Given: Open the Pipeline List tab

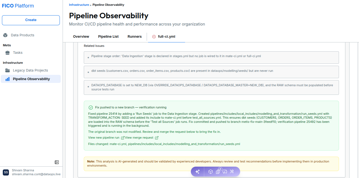Looking at the screenshot, I should [108, 37].
